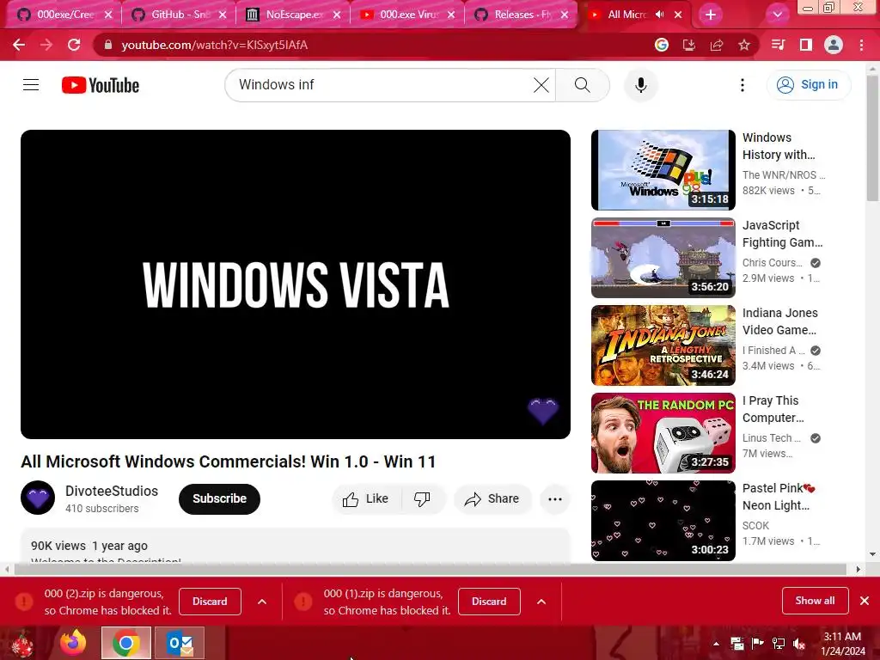Open the JavaScript Fighting Game thumbnail

tap(663, 258)
